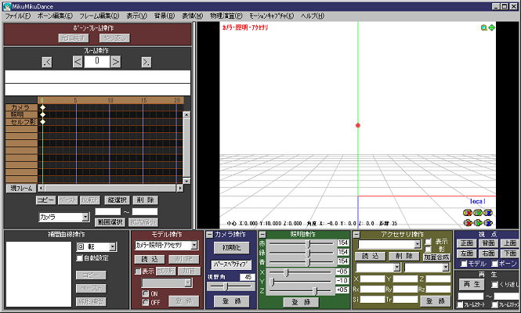The image size is (521, 313).
Task: Collapse the カメラ操作 panel with minus box
Action: pos(209,235)
